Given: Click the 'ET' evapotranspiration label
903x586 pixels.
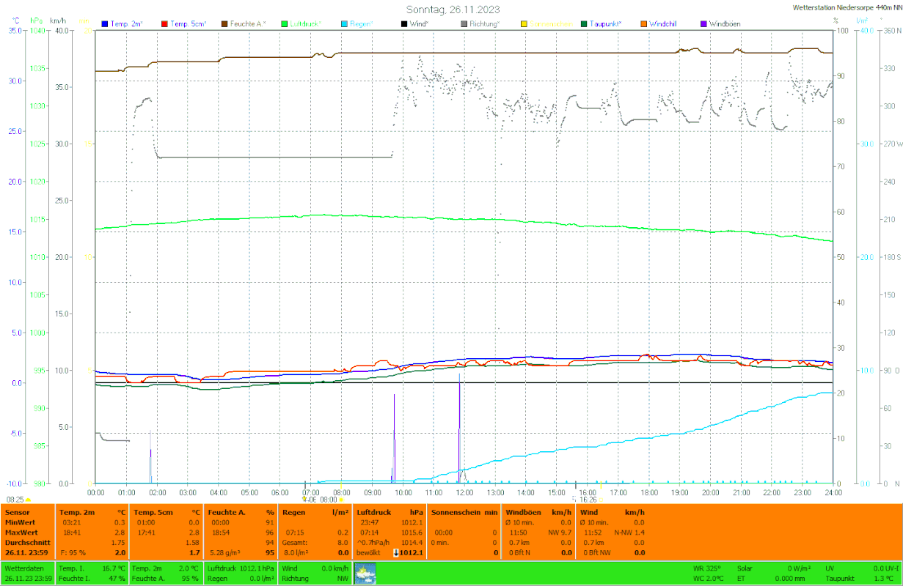Looking at the screenshot, I should (x=741, y=579).
